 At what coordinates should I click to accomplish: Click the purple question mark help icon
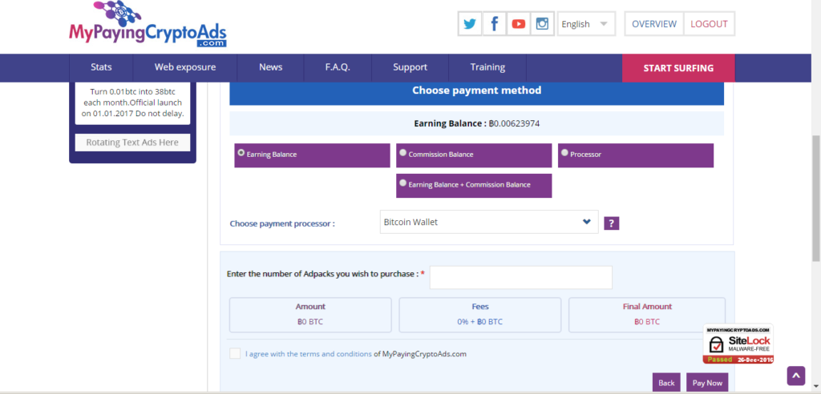tap(612, 223)
